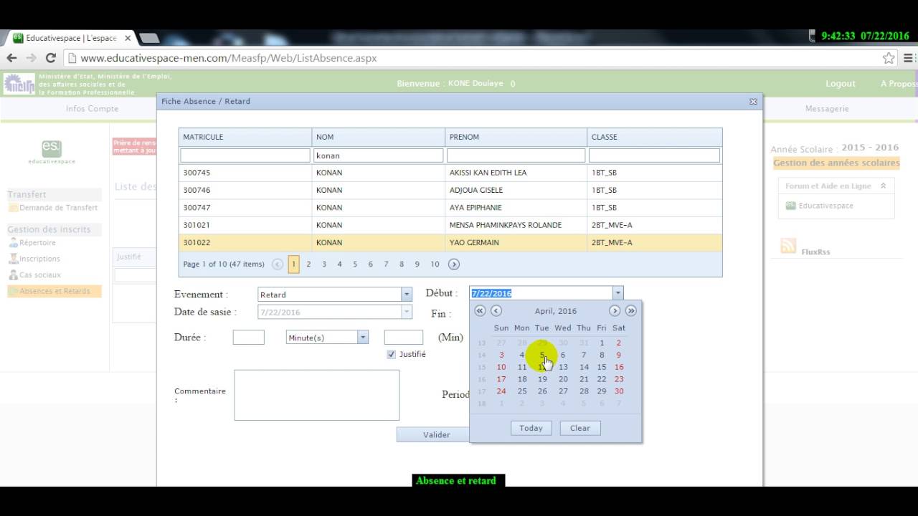
Task: Open the Infos Compte menu
Action: coord(93,109)
